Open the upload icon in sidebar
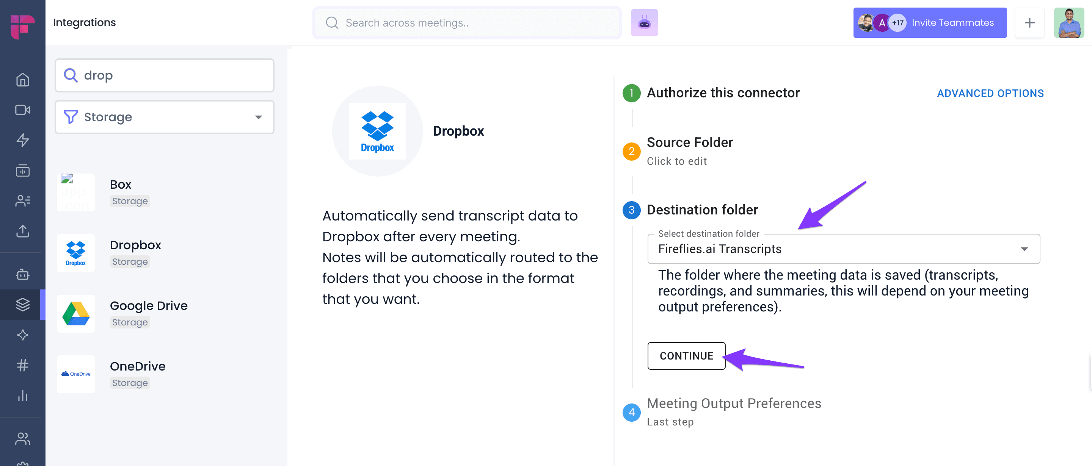Viewport: 1092px width, 466px height. point(22,231)
